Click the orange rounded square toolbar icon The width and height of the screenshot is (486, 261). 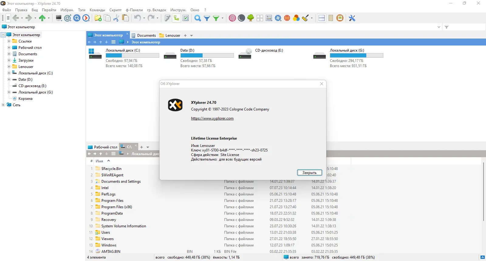pyautogui.click(x=340, y=18)
